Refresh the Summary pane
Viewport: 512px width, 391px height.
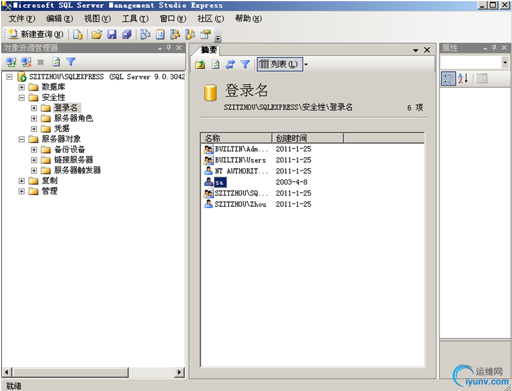[x=216, y=64]
